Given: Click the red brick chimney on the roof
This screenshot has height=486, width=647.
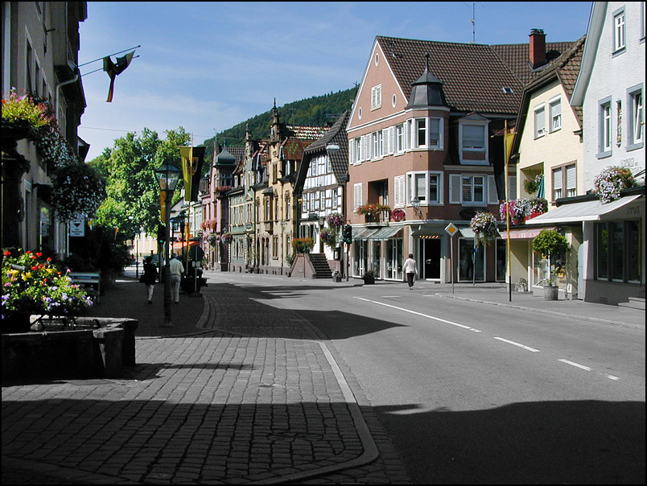Looking at the screenshot, I should (x=537, y=48).
